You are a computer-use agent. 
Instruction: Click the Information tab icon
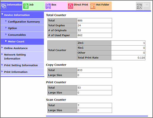[x=4, y=6]
